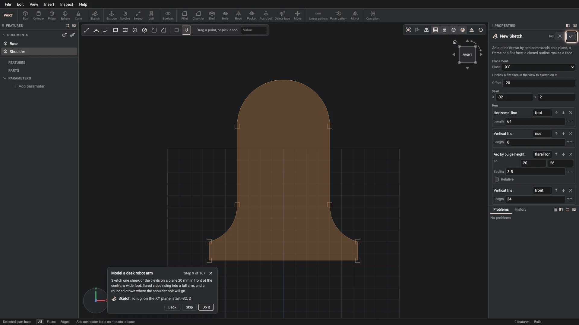Choose the Delete face tool
The height and width of the screenshot is (325, 579).
click(283, 15)
